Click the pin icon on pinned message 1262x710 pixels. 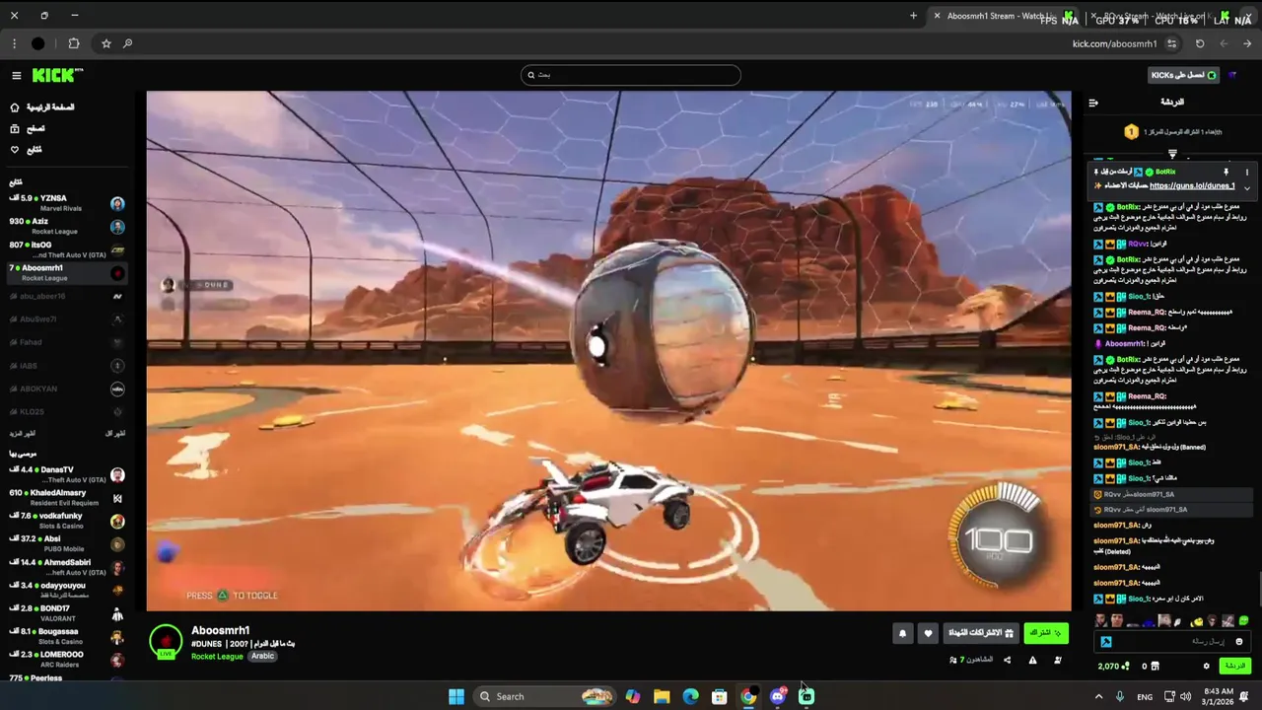1226,172
